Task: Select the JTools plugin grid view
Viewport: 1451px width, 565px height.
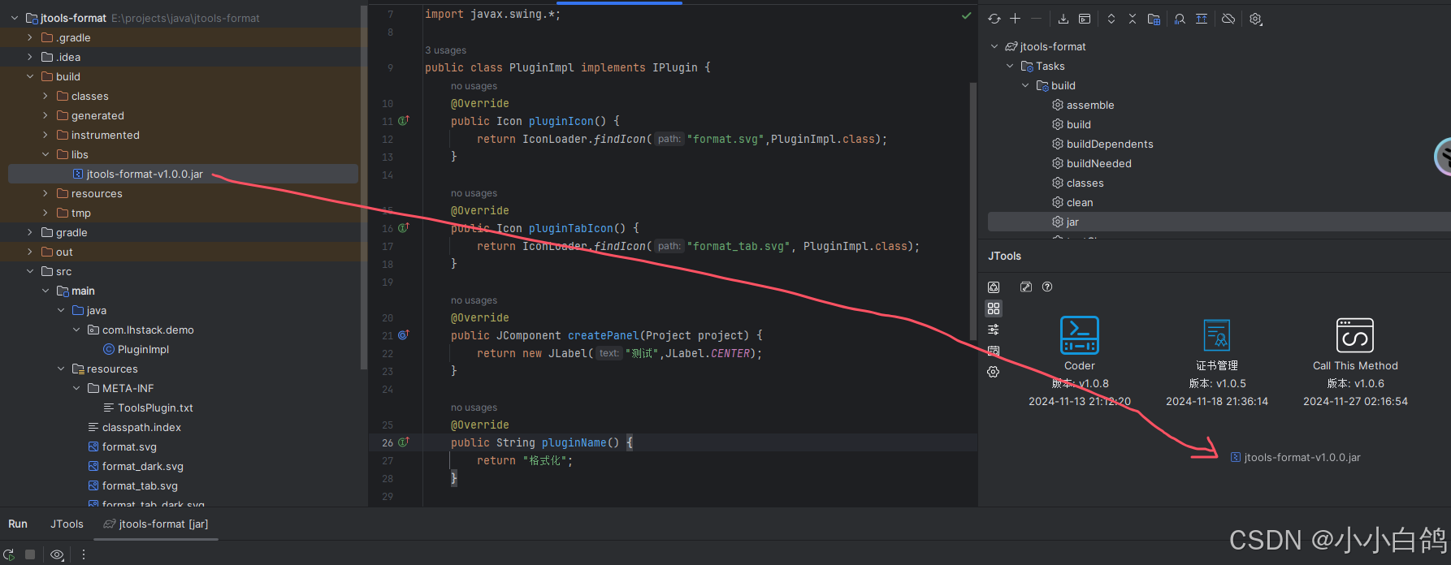Action: pos(994,308)
